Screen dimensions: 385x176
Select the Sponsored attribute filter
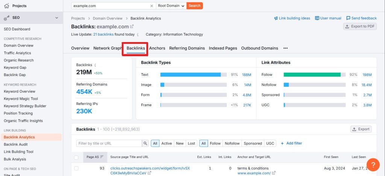[x=253, y=143]
